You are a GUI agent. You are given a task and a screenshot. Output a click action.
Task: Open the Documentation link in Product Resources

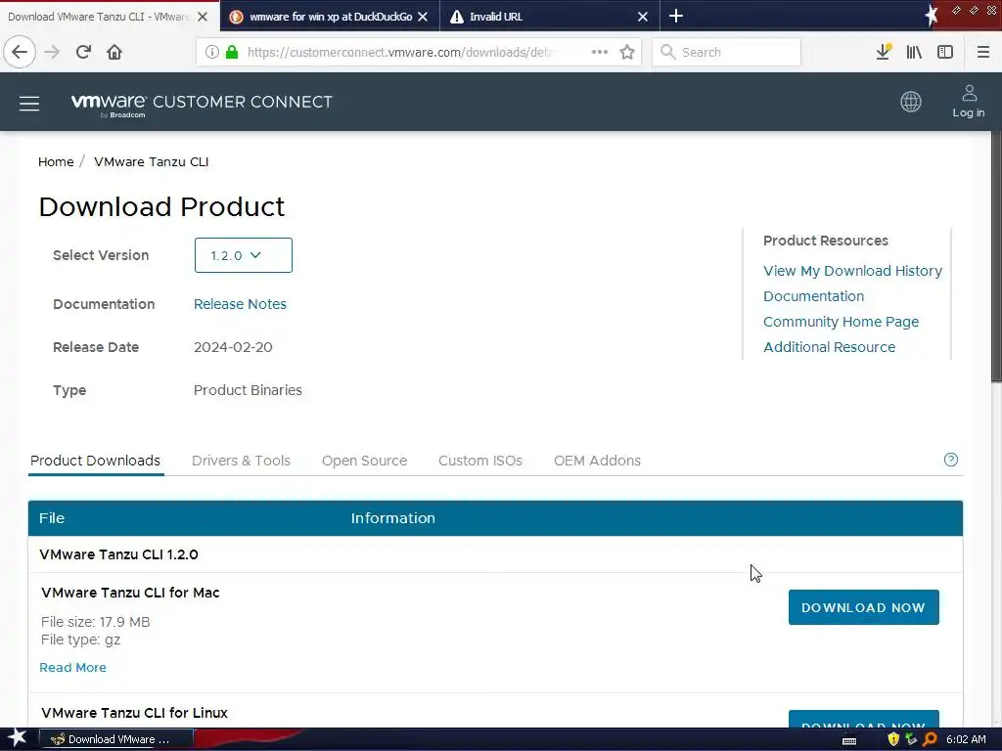(x=813, y=296)
